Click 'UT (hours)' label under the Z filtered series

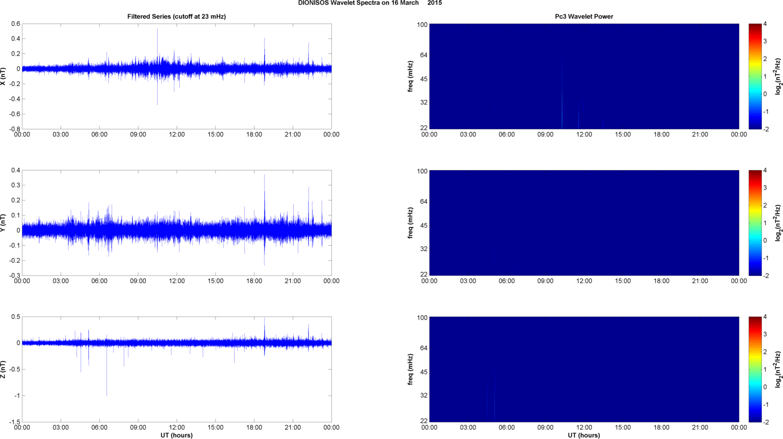(x=177, y=435)
